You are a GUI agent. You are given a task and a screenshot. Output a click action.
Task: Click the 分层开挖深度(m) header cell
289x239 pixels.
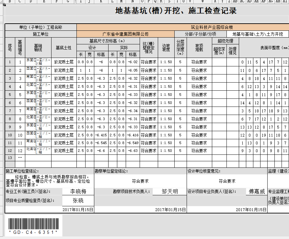180,48
